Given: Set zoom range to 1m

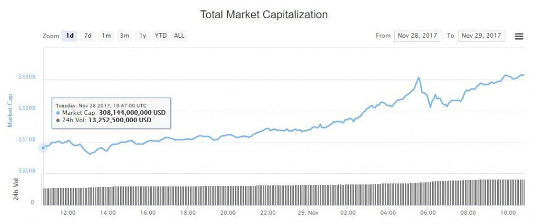Looking at the screenshot, I should click(106, 36).
